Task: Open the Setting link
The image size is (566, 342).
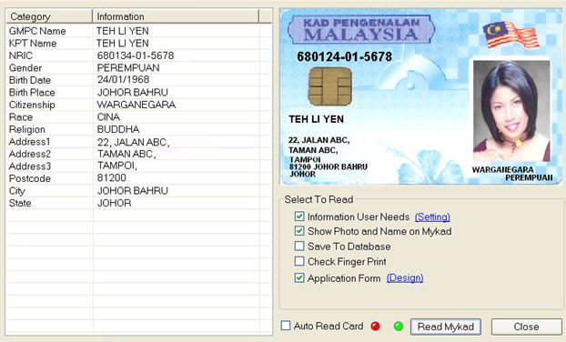Action: (432, 216)
